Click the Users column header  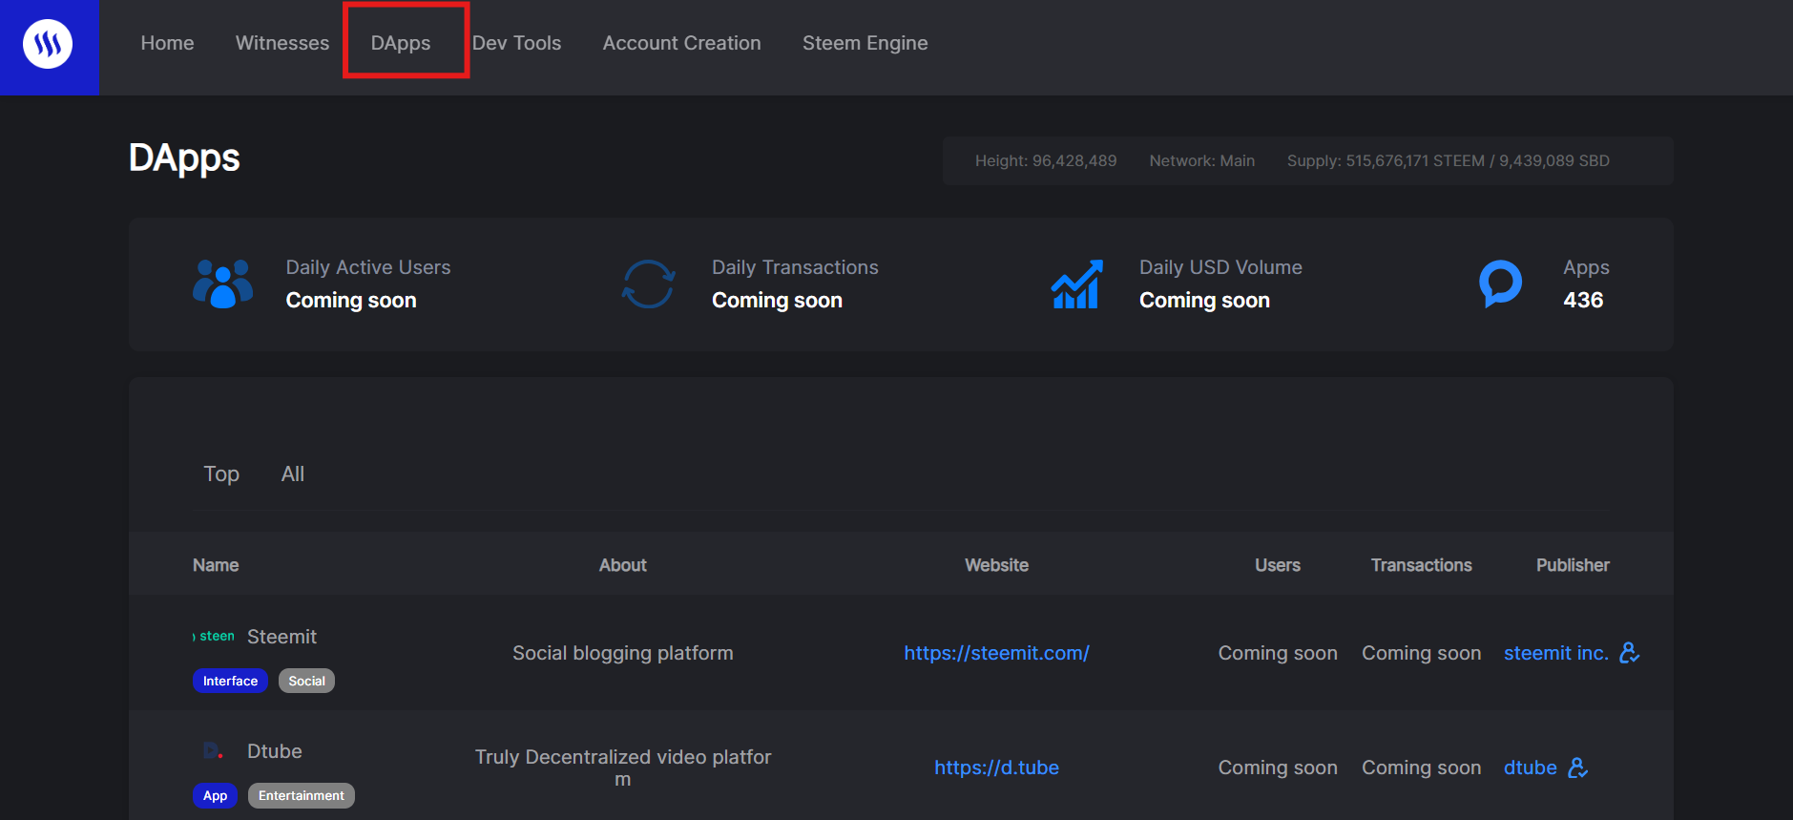click(x=1278, y=565)
